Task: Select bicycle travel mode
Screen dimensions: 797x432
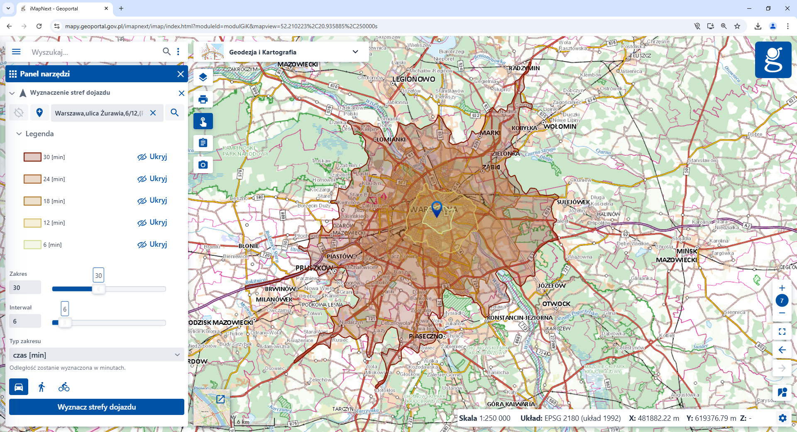Action: click(64, 387)
